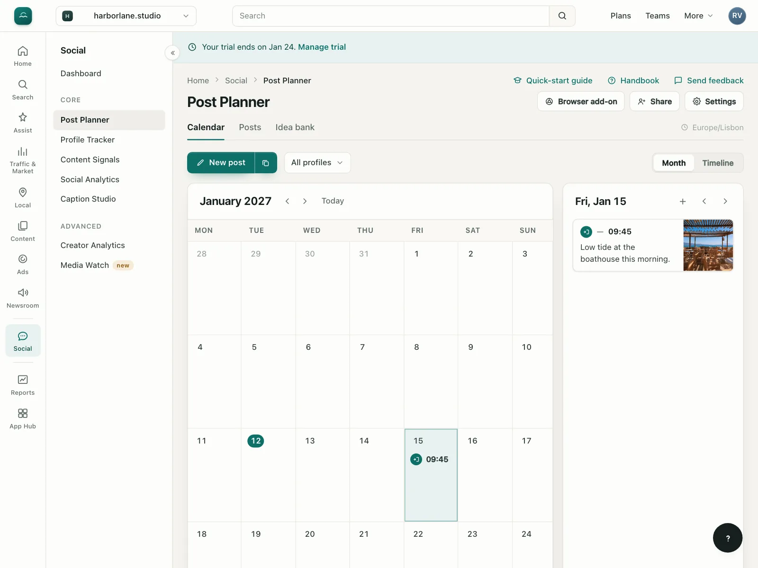
Task: Open the All profiles filter dropdown
Action: point(317,163)
